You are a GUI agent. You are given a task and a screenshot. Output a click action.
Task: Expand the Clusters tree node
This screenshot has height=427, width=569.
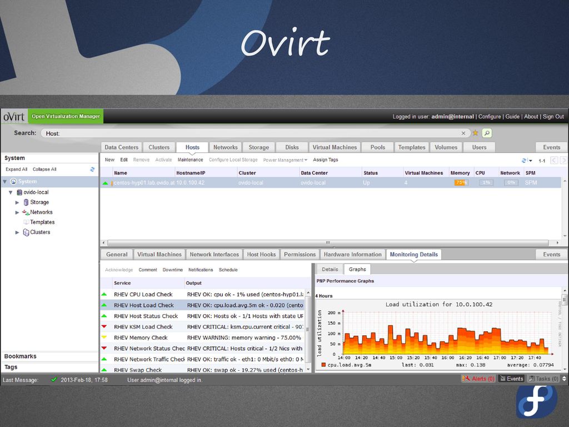tap(17, 232)
